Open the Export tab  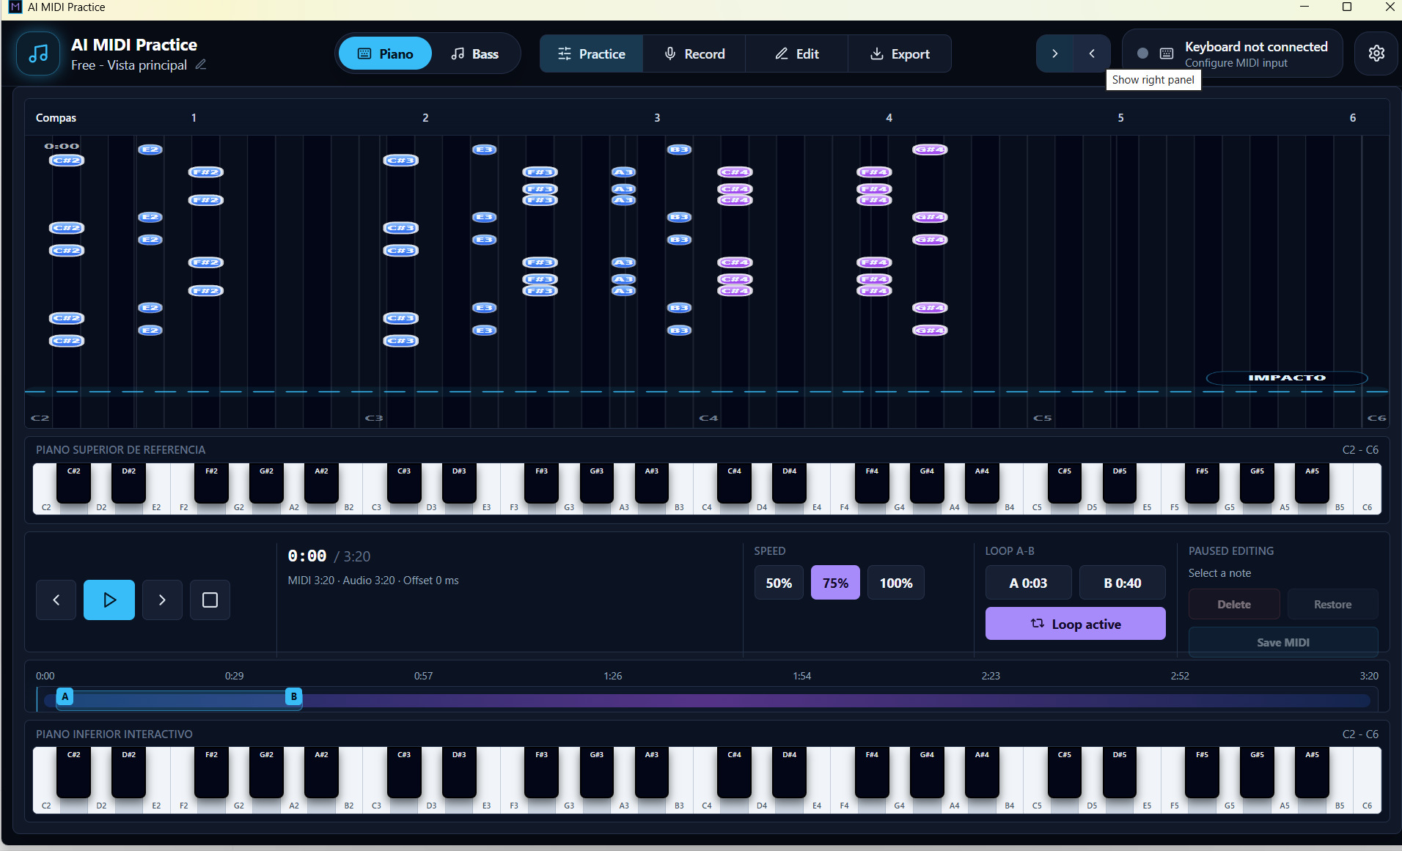899,54
